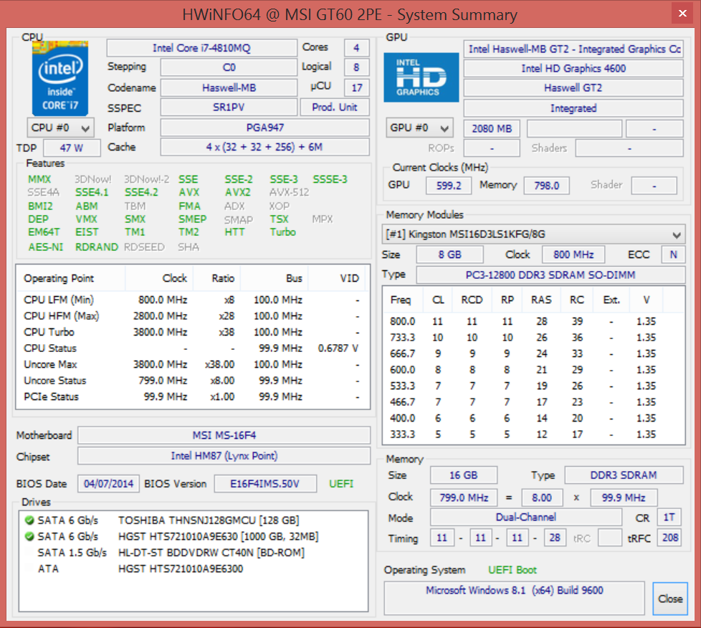Click the green status icon for TOSHIBA drive

coord(29,520)
